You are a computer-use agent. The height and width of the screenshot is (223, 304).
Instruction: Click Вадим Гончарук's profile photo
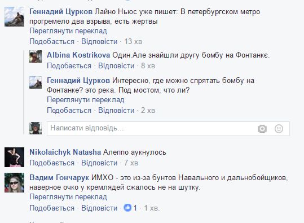coord(14,182)
